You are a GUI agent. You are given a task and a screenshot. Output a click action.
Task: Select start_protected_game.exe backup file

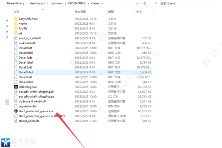pos(41,116)
